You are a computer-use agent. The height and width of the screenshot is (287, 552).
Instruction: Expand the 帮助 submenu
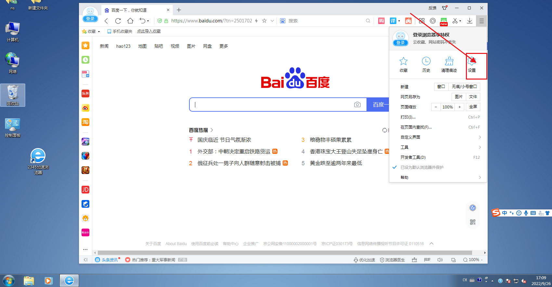[438, 178]
